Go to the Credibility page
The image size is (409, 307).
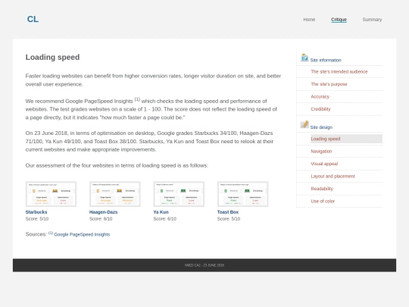320,109
